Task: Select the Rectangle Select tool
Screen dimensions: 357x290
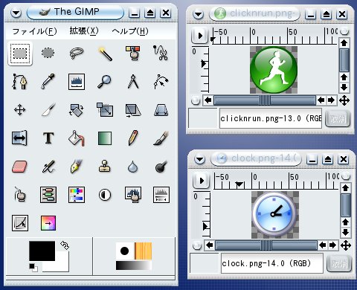Action: pos(20,54)
